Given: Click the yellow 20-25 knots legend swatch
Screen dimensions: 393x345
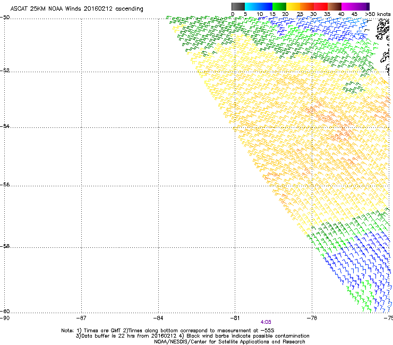Looking at the screenshot, I should coord(293,6).
